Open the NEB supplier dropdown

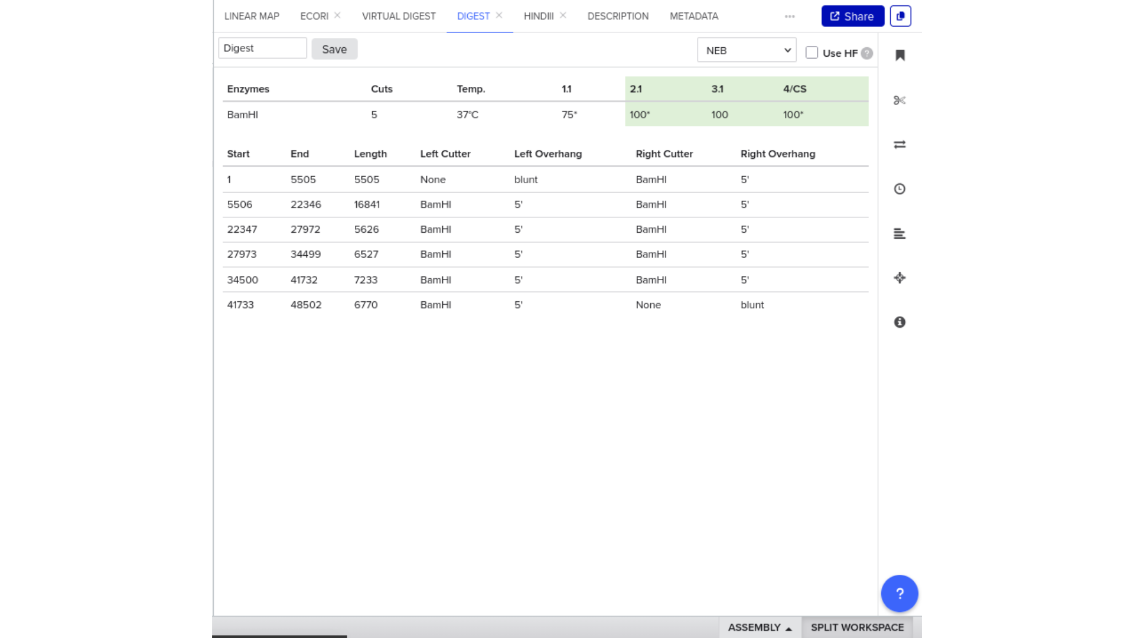coord(747,50)
